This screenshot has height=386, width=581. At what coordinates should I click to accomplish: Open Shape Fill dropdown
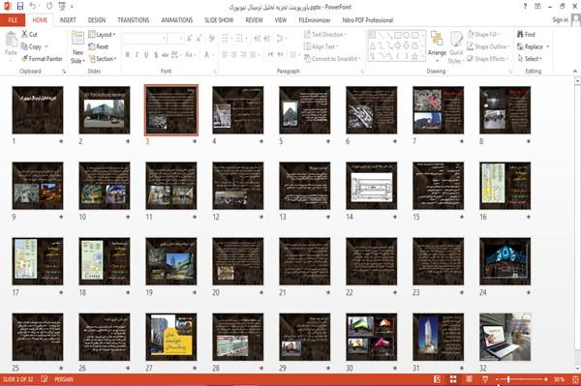[x=483, y=35]
